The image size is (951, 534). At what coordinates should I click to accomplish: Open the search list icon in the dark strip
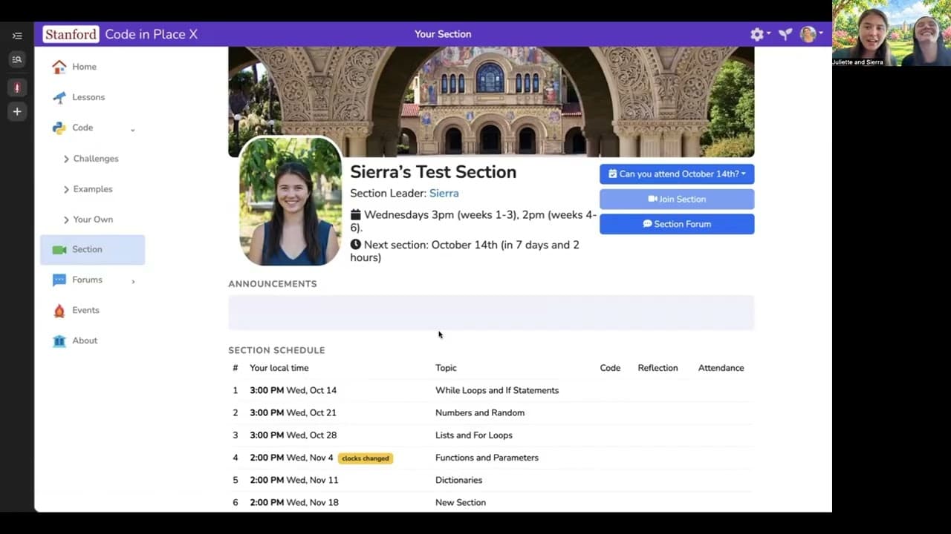[17, 59]
